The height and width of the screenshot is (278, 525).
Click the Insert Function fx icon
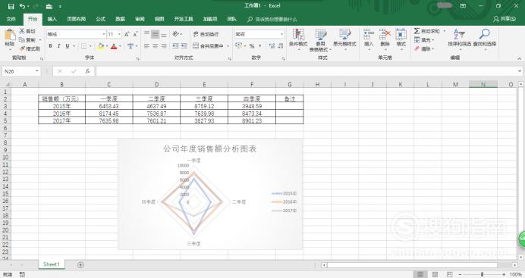point(87,71)
